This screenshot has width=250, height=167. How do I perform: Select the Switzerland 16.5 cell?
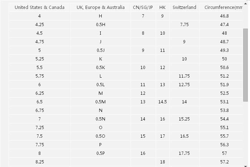tap(184, 136)
